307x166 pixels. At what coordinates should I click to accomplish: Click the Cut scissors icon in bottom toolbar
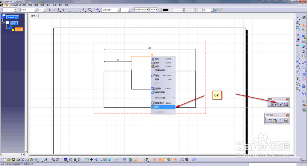point(22,160)
